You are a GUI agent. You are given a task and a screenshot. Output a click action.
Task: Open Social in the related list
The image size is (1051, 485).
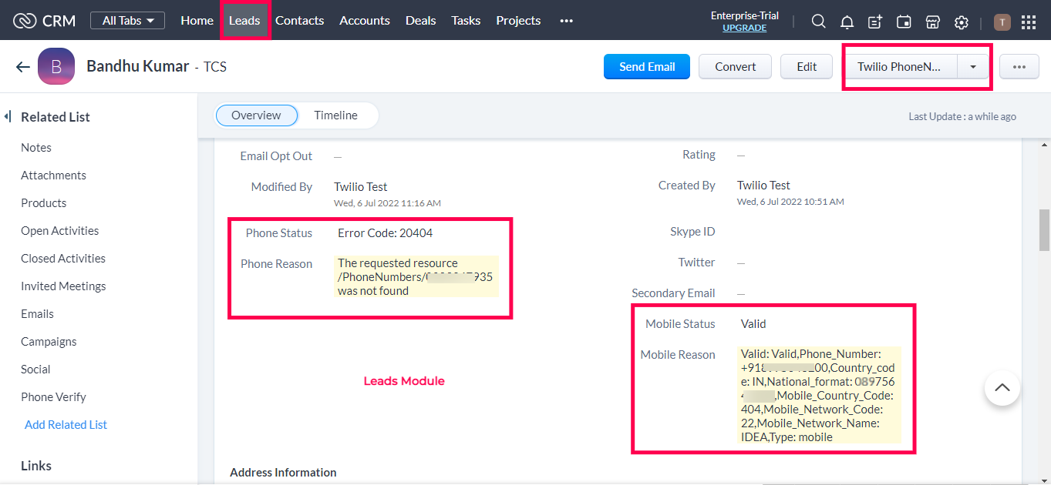(35, 370)
